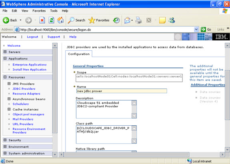Expand the JMS Providers tree node
This screenshot has width=230, height=164.
pyautogui.click(x=9, y=84)
